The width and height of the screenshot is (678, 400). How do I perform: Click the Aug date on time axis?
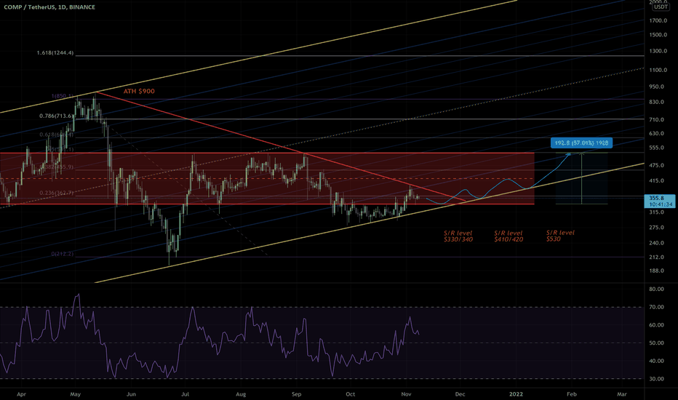241,394
